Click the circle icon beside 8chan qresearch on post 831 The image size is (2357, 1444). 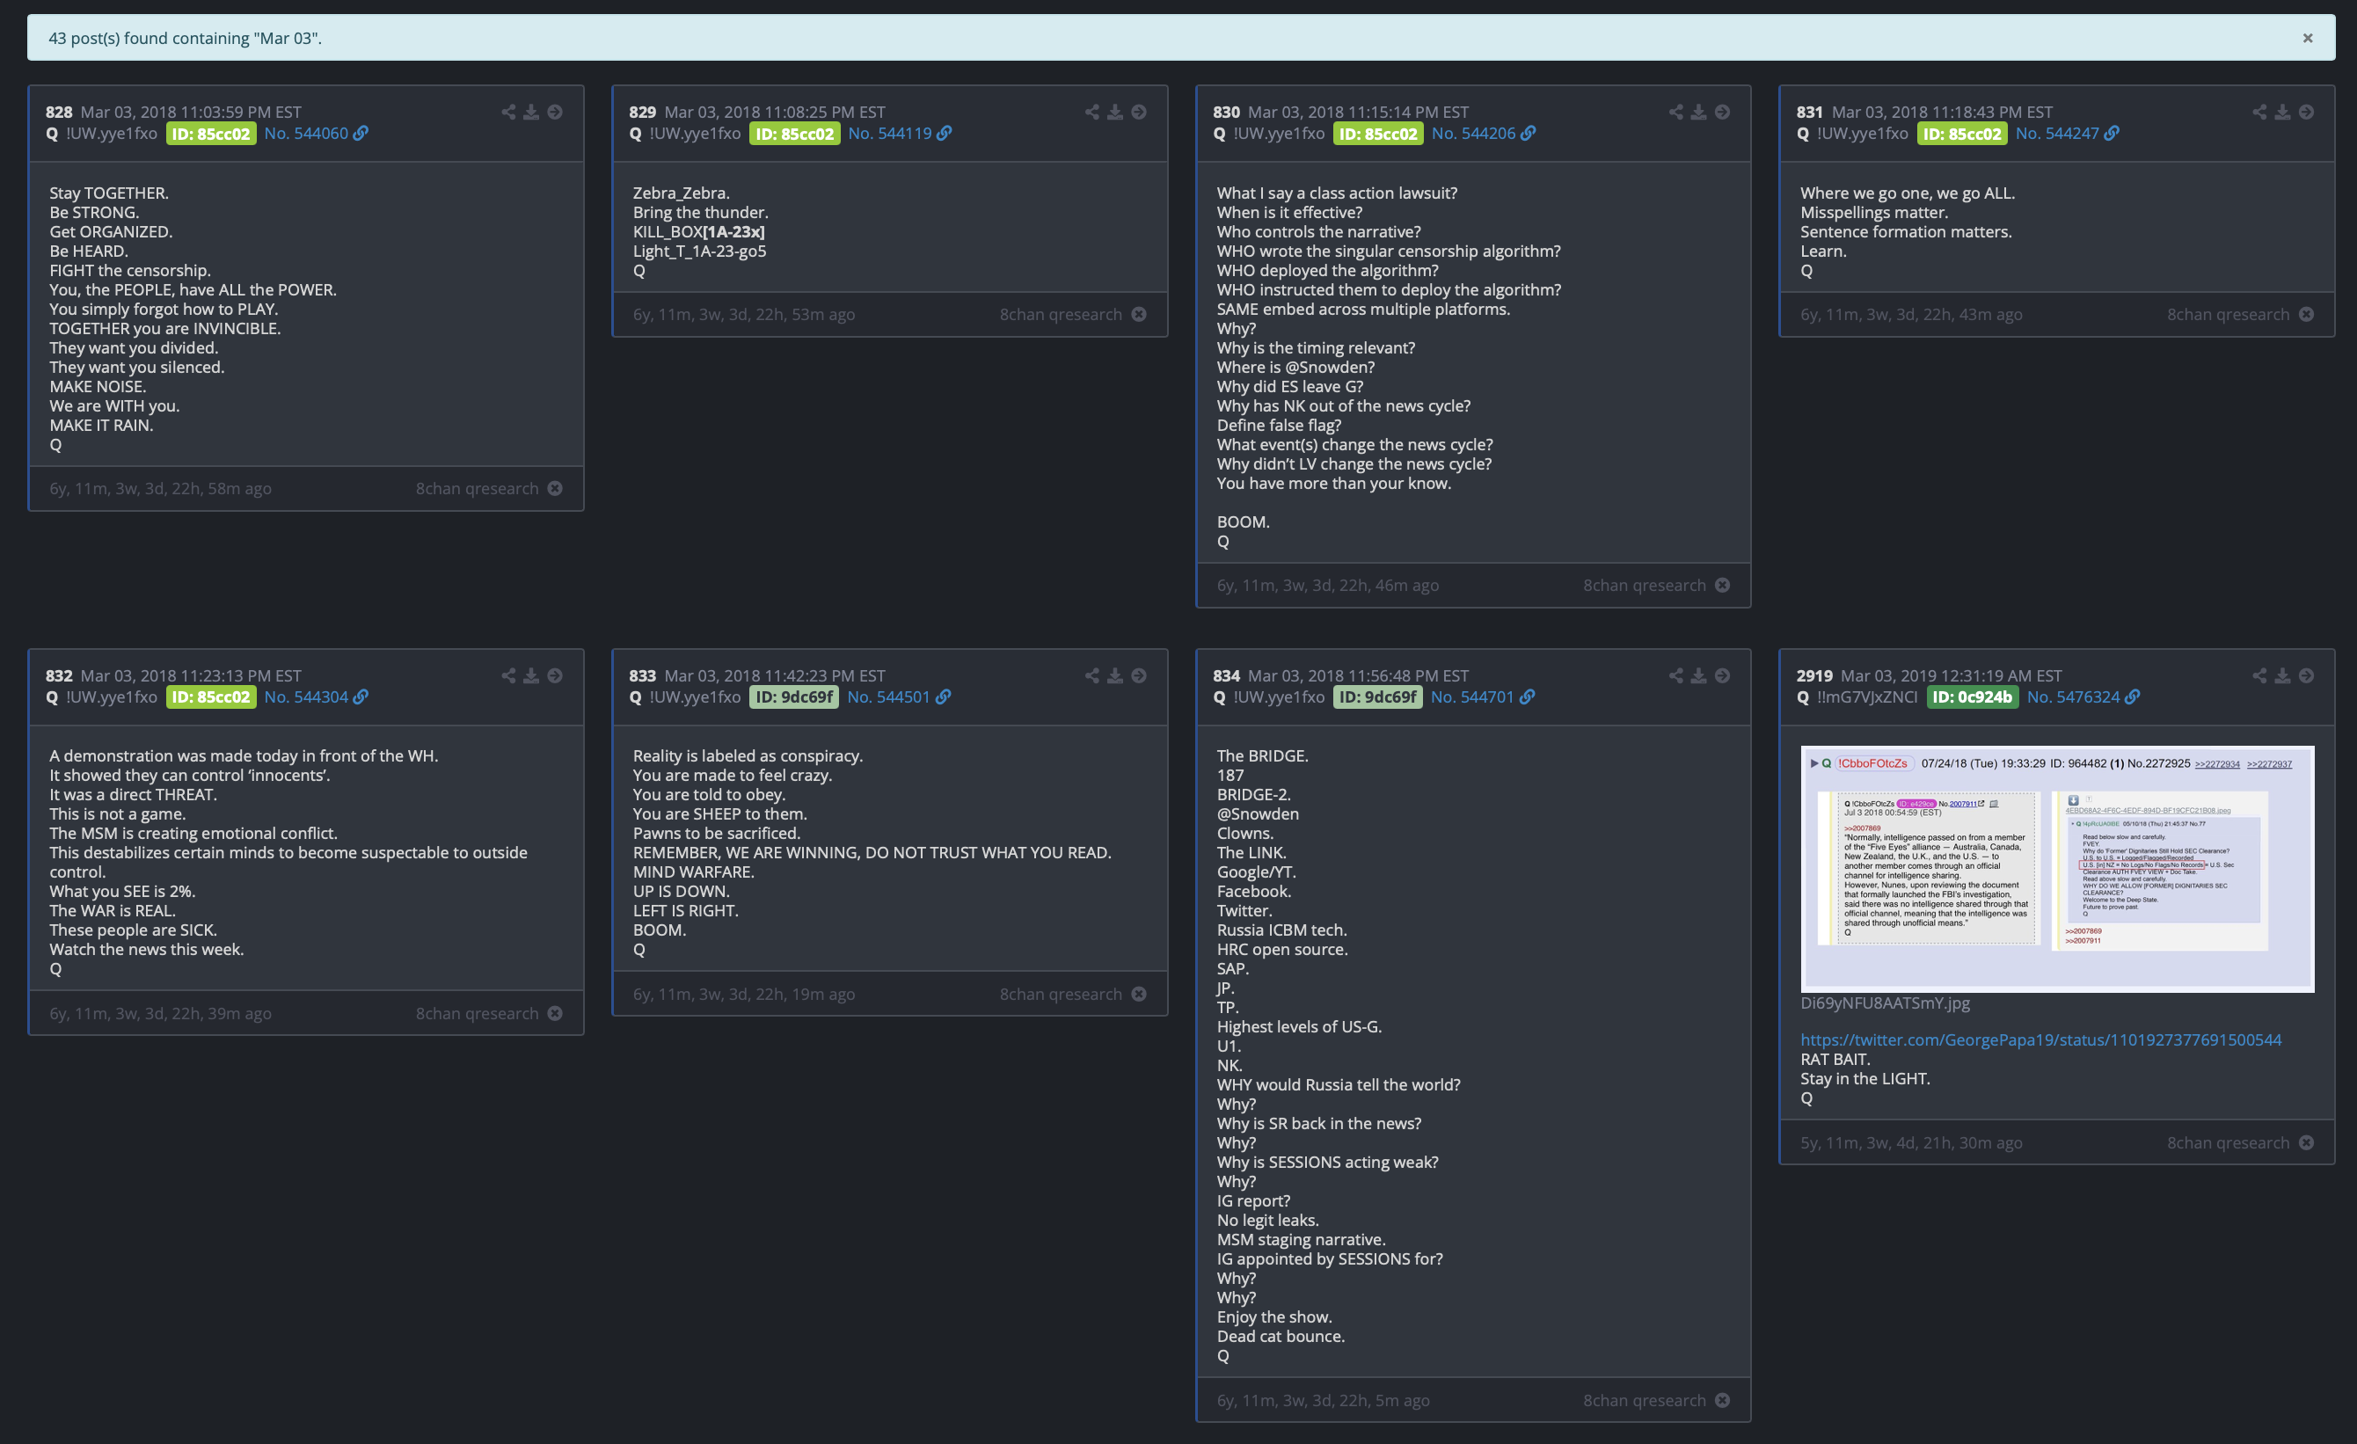(2306, 315)
